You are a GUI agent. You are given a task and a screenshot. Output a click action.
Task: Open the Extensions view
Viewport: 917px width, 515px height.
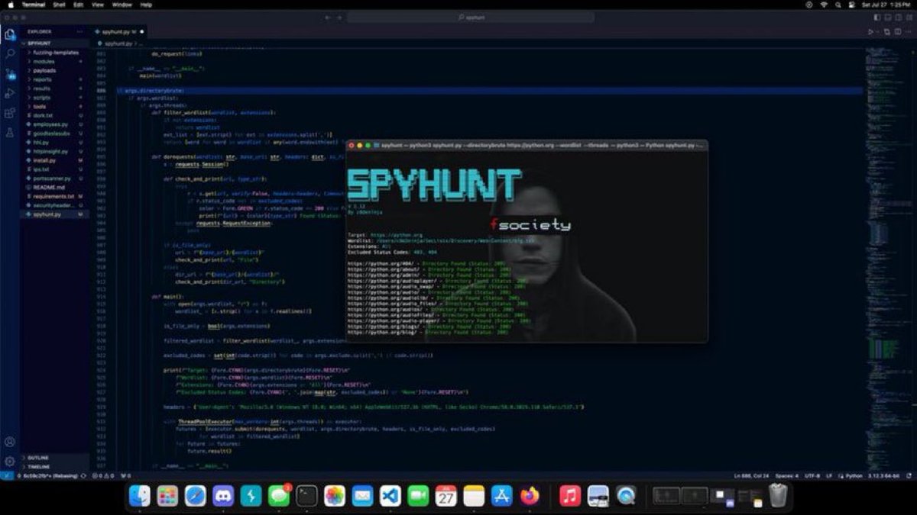tap(9, 113)
